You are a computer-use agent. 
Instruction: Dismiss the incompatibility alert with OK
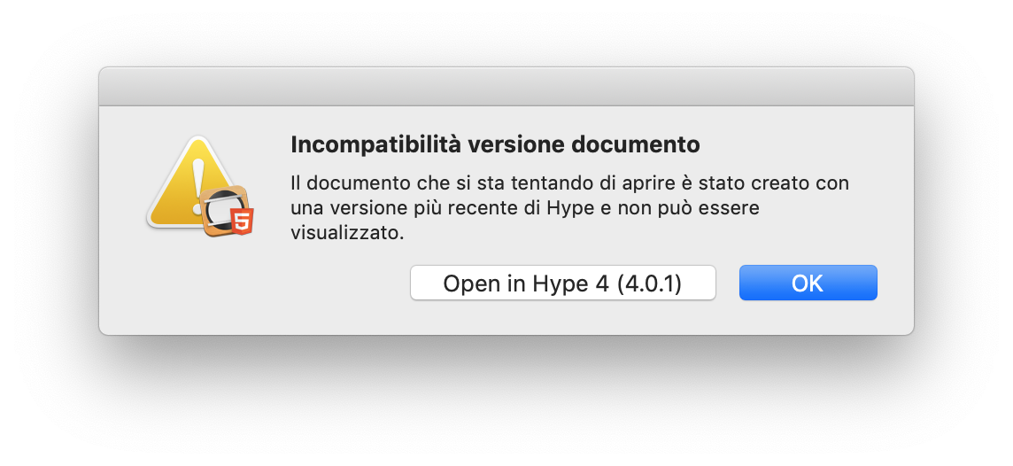(808, 283)
